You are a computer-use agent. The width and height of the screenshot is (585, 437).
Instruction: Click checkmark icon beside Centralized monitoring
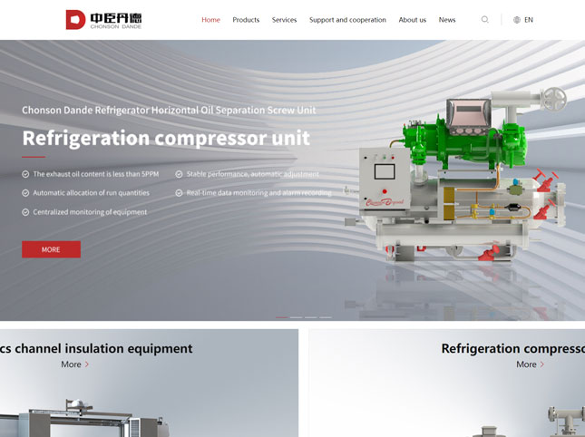pyautogui.click(x=25, y=212)
